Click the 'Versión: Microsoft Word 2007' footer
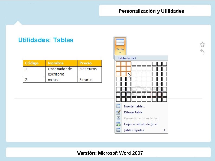Viewport: 215px width, 161px height. coord(110,153)
